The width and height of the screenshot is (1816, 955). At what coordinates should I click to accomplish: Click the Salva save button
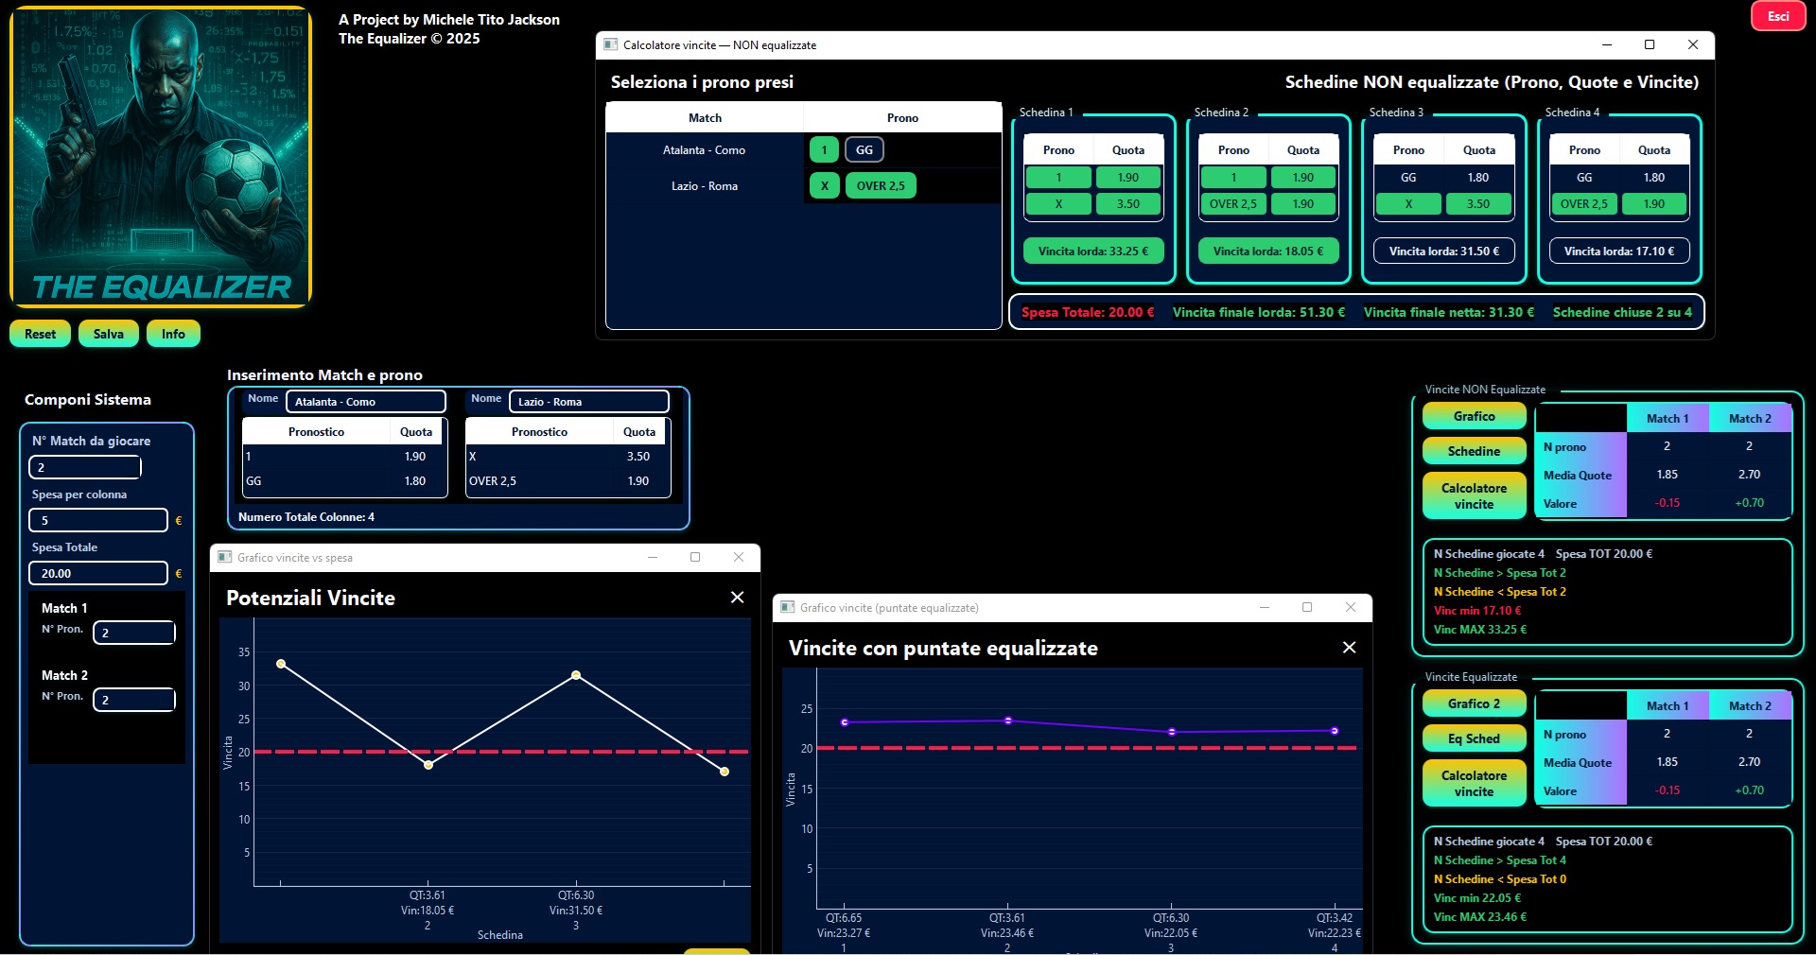(x=108, y=334)
